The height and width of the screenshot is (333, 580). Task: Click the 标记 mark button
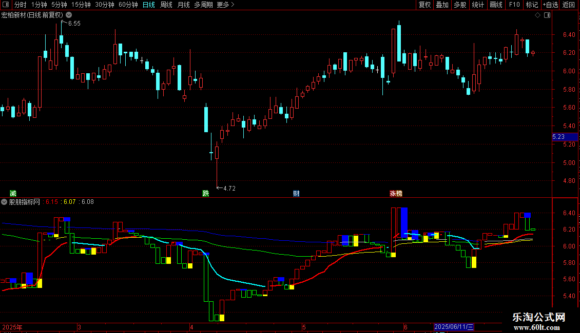coord(532,5)
